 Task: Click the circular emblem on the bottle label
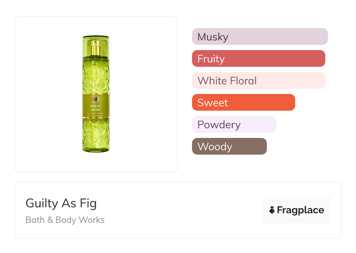click(96, 99)
